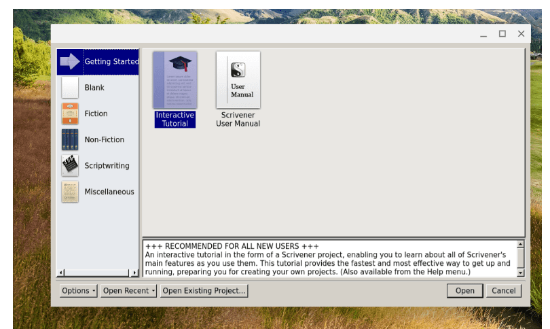Click the Interactive Tutorial caption text
Image resolution: width=550 pixels, height=329 pixels.
(x=175, y=120)
